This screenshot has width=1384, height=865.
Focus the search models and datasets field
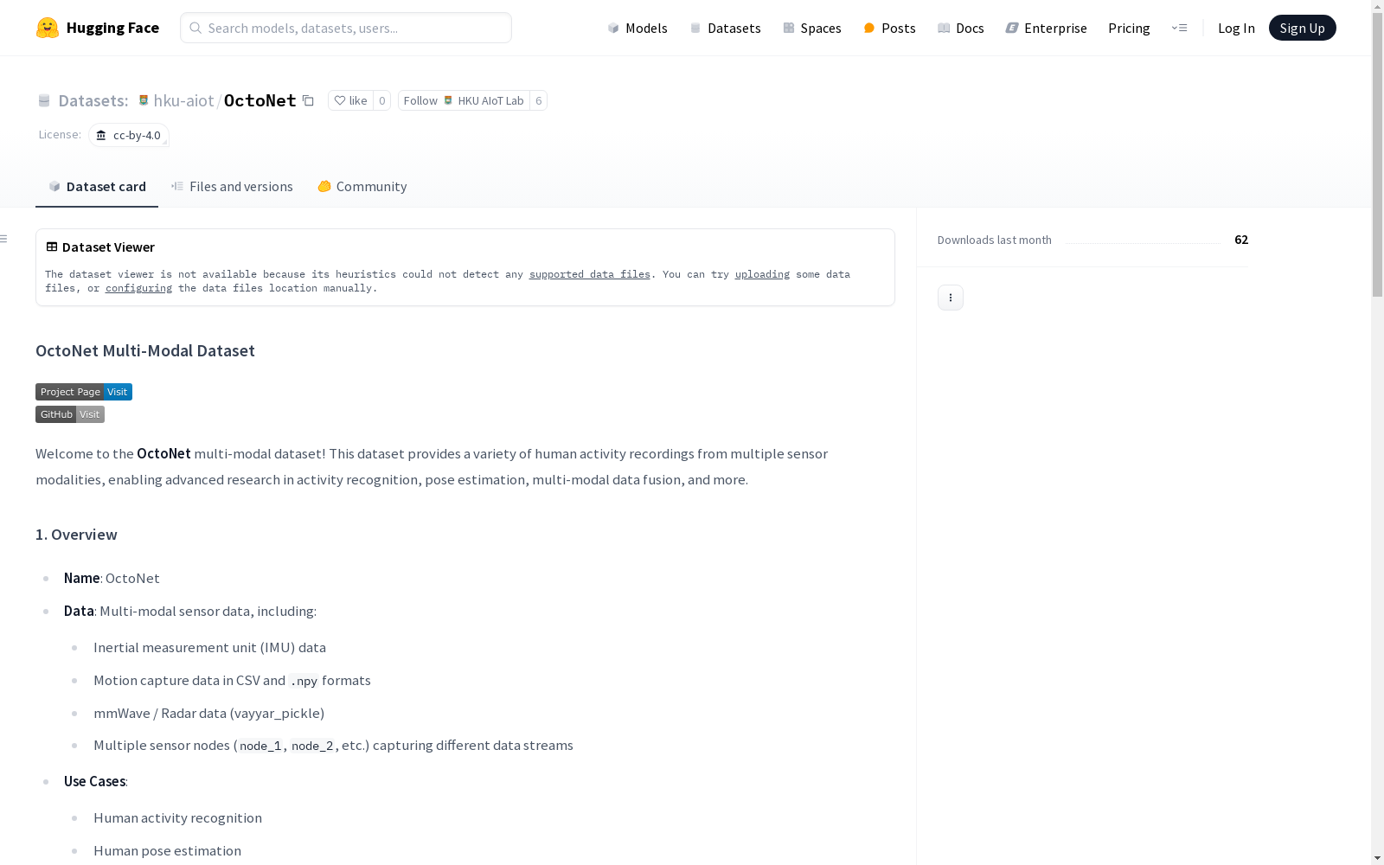[346, 28]
